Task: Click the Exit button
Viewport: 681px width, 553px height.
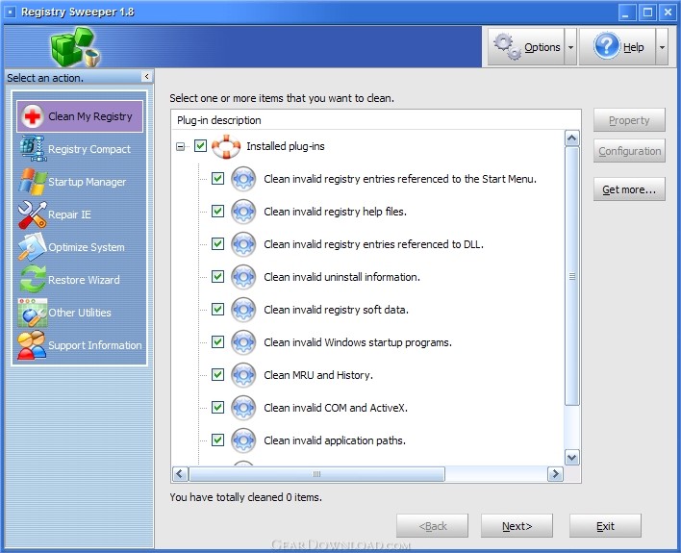Action: click(x=605, y=526)
